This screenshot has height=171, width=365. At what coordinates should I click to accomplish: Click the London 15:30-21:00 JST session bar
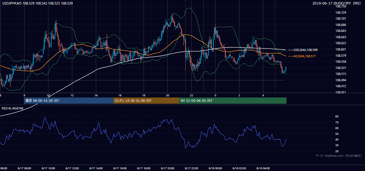click(146, 101)
